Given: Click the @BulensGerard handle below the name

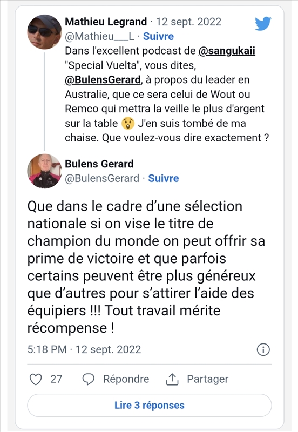Looking at the screenshot, I should 102,178.
